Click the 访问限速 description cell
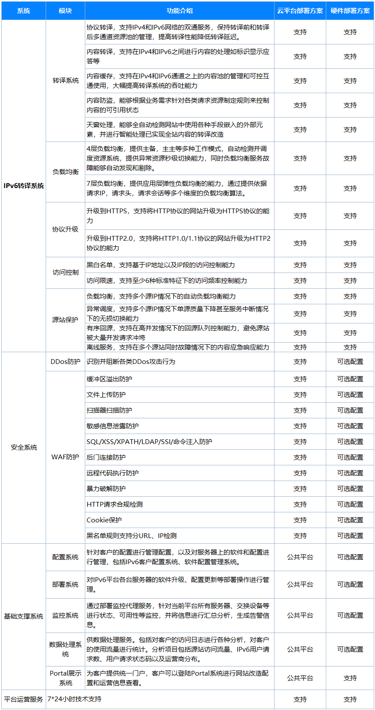The height and width of the screenshot is (710, 375). click(180, 281)
